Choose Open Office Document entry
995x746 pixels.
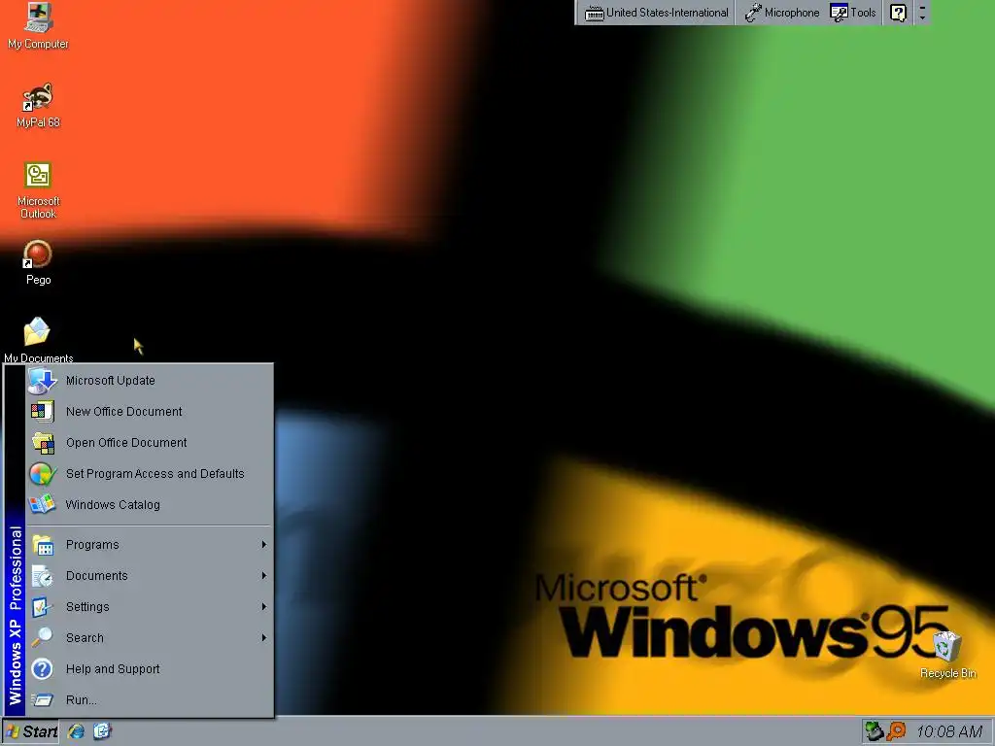(149, 442)
